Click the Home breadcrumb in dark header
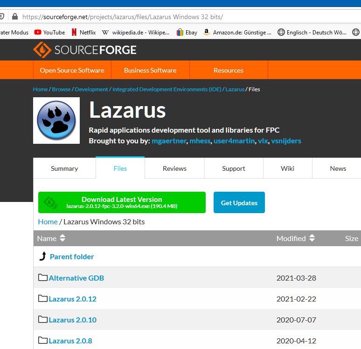361x349 pixels. pyautogui.click(x=40, y=89)
